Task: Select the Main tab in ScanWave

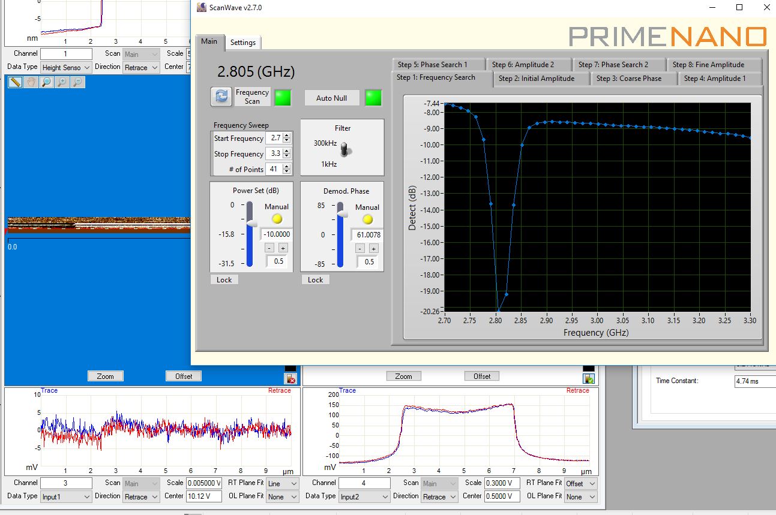Action: tap(209, 41)
